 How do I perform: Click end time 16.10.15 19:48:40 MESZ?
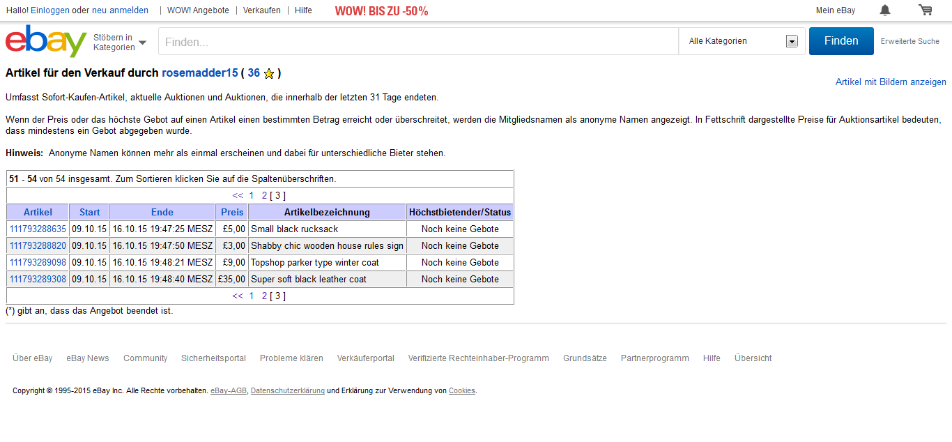pos(162,279)
